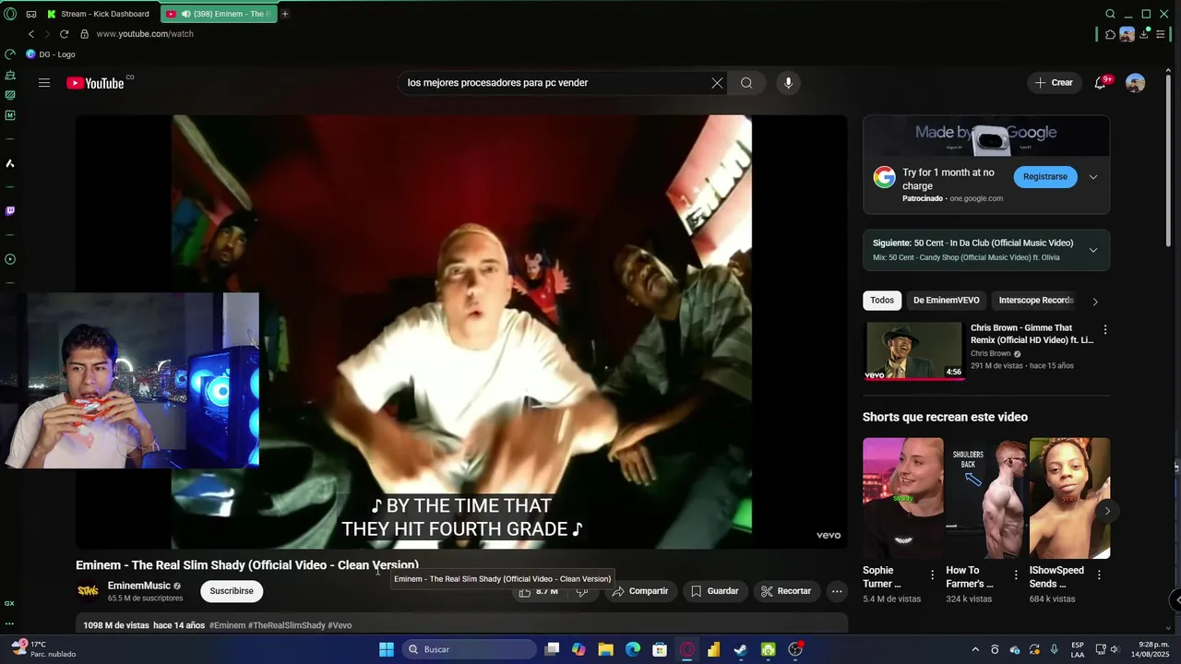The height and width of the screenshot is (664, 1181).
Task: Open the DG - Logo bookmark
Action: (x=51, y=54)
